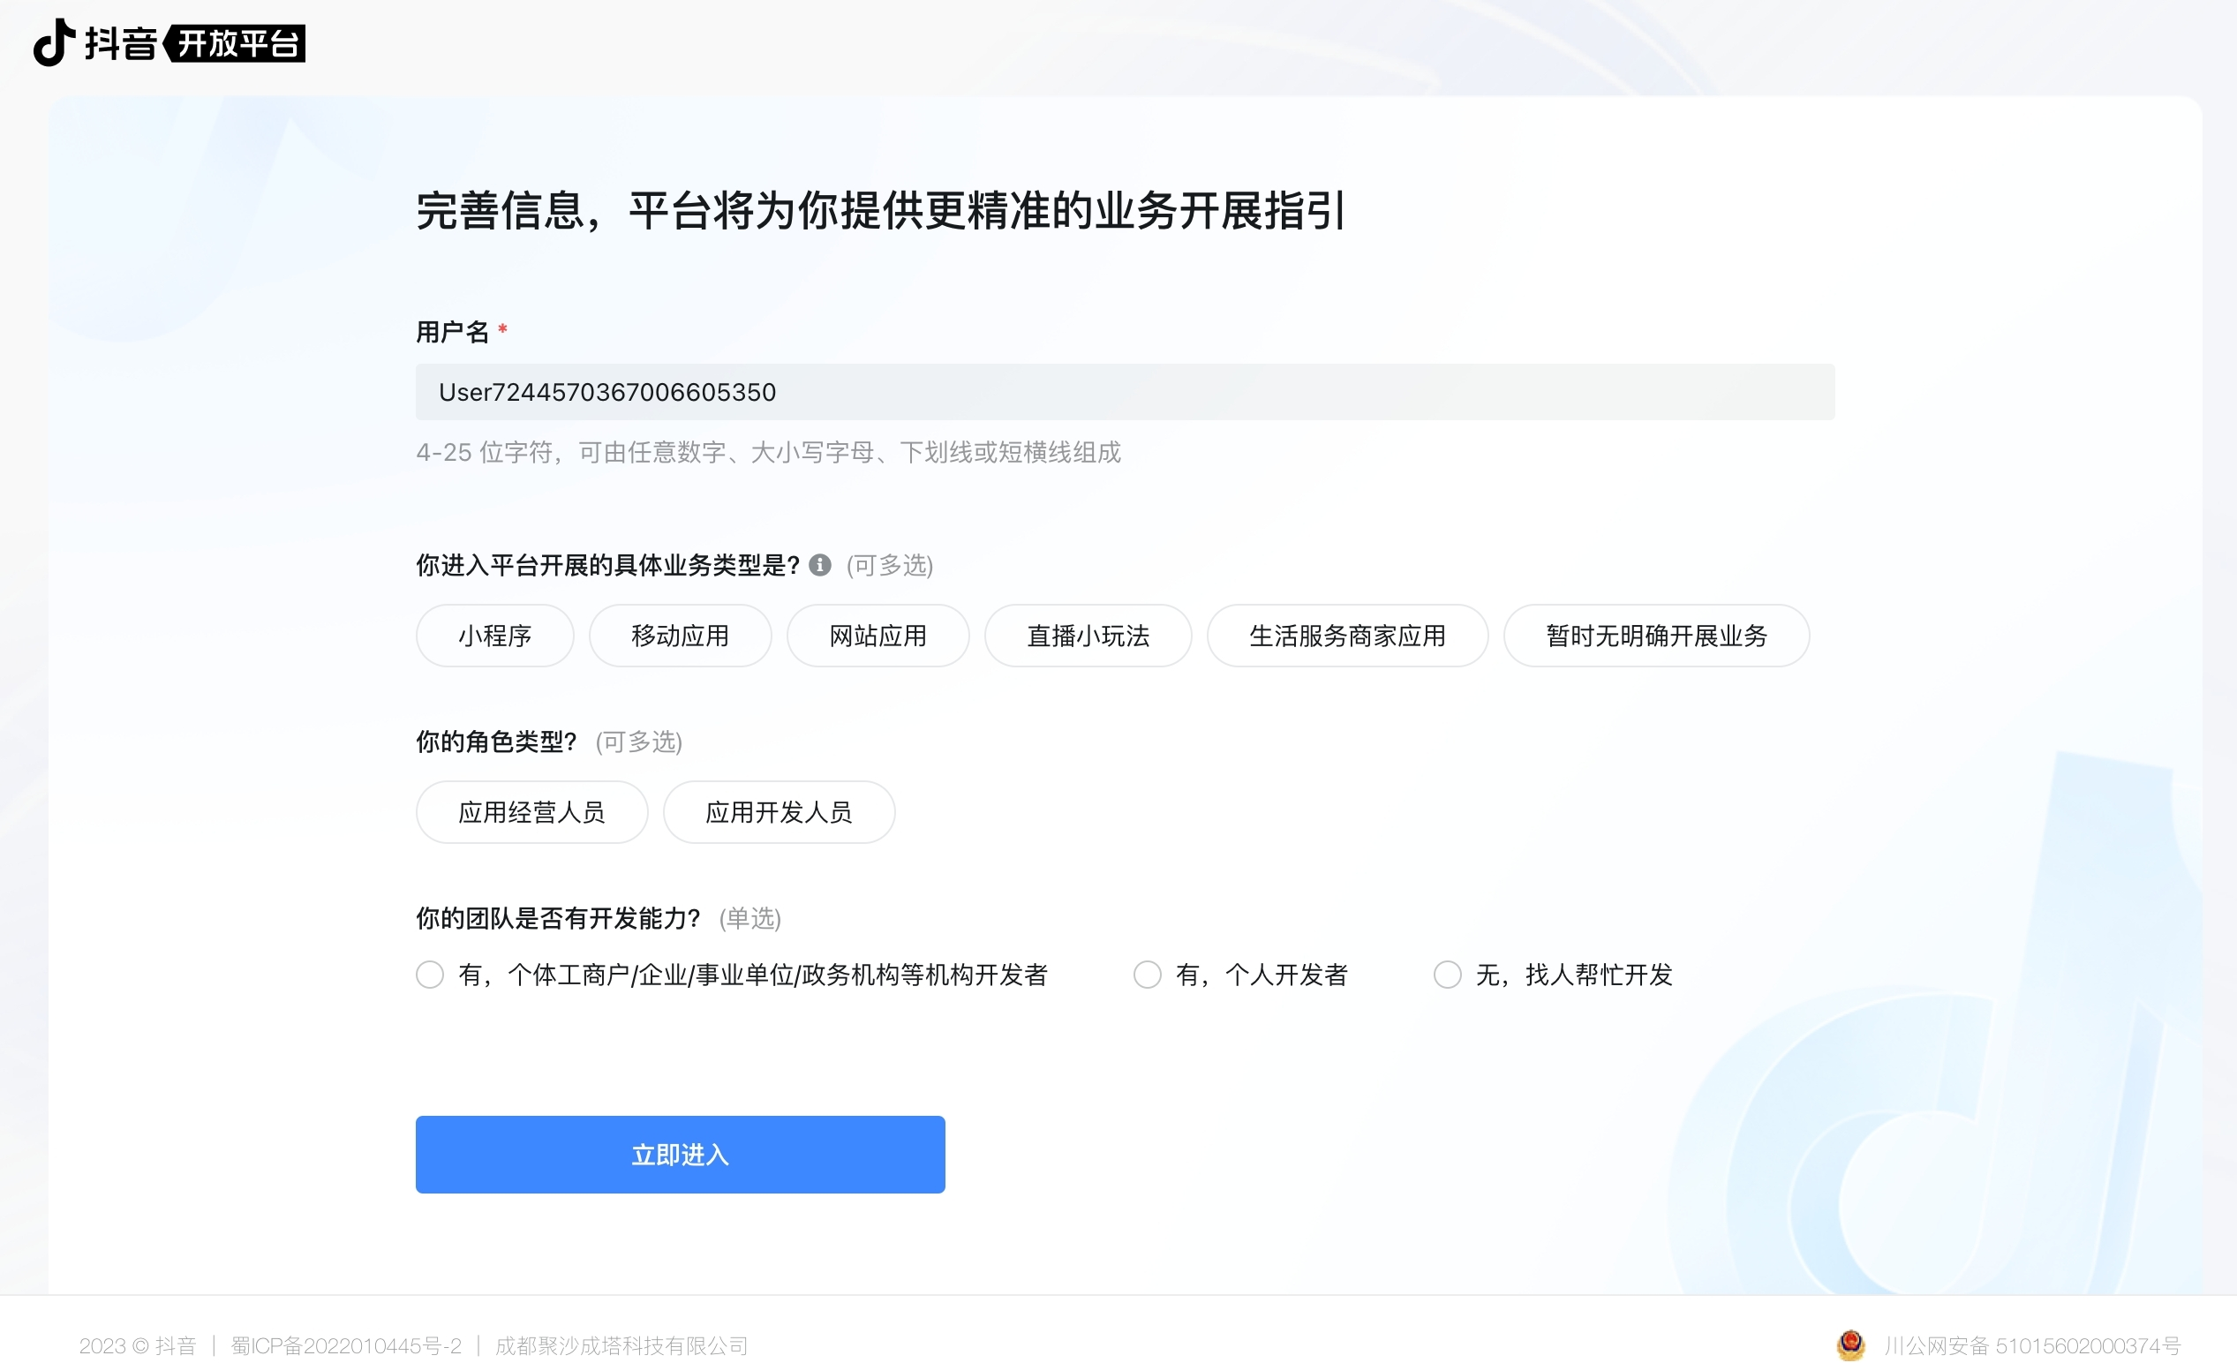Image resolution: width=2237 pixels, height=1363 pixels.
Task: Select the 应用经营人员 role
Action: point(531,812)
